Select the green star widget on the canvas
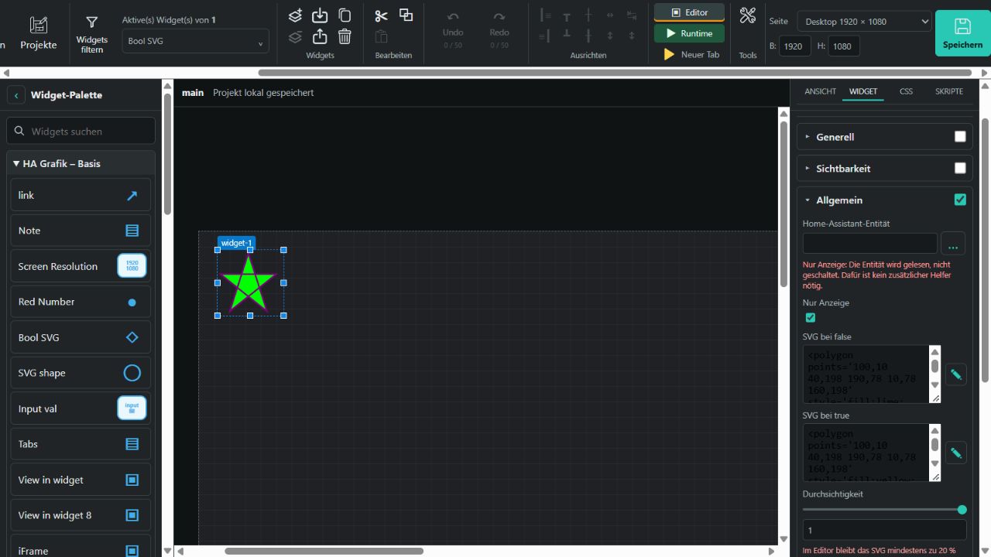Image resolution: width=991 pixels, height=557 pixels. 249,283
